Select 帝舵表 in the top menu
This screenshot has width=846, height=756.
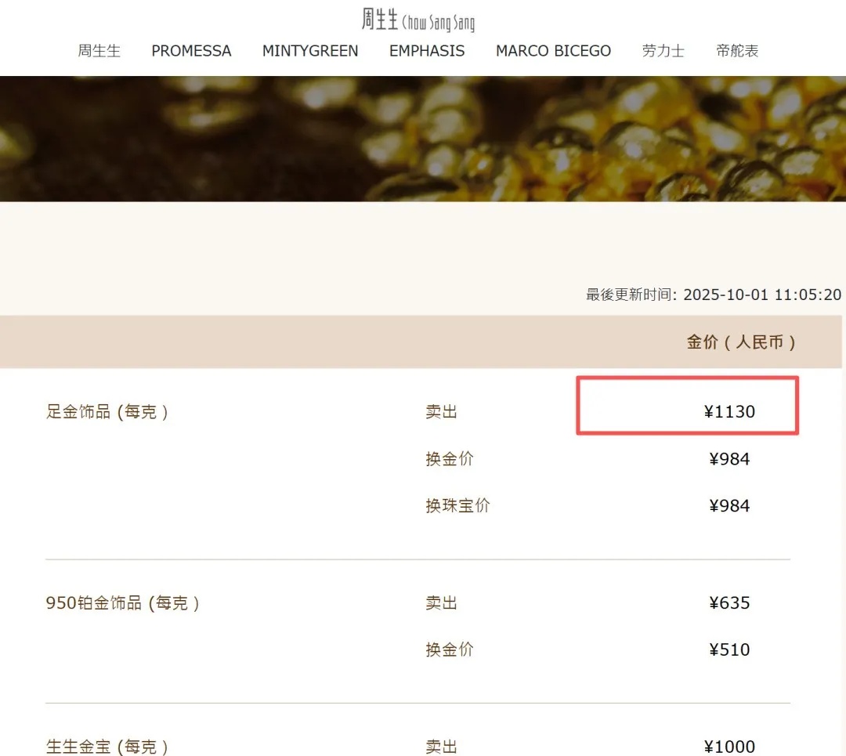pyautogui.click(x=737, y=51)
